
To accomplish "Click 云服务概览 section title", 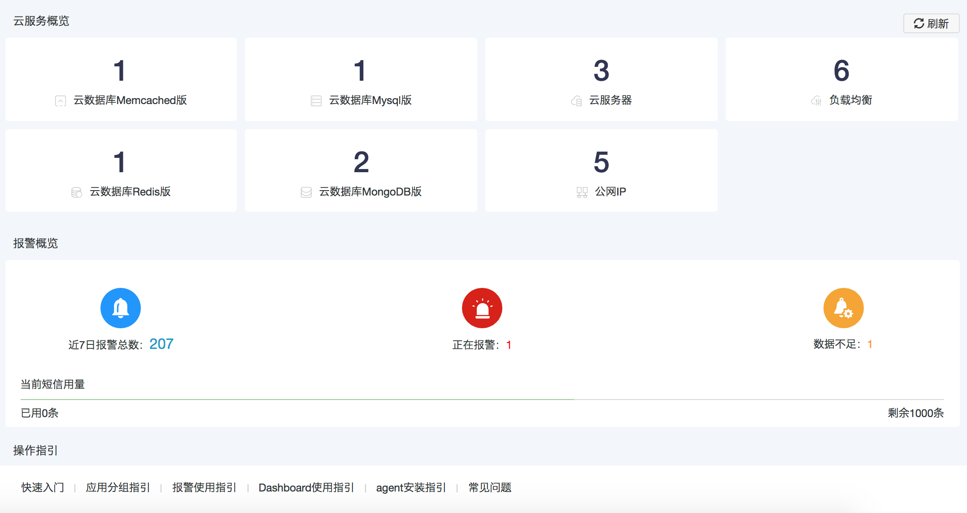I will click(41, 21).
